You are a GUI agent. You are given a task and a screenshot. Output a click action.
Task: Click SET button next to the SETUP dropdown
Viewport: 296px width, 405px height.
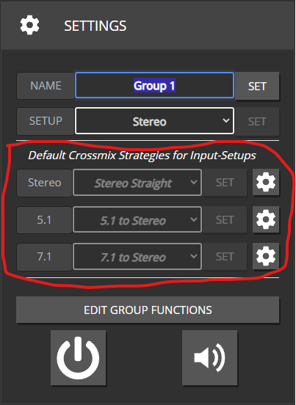pos(257,121)
